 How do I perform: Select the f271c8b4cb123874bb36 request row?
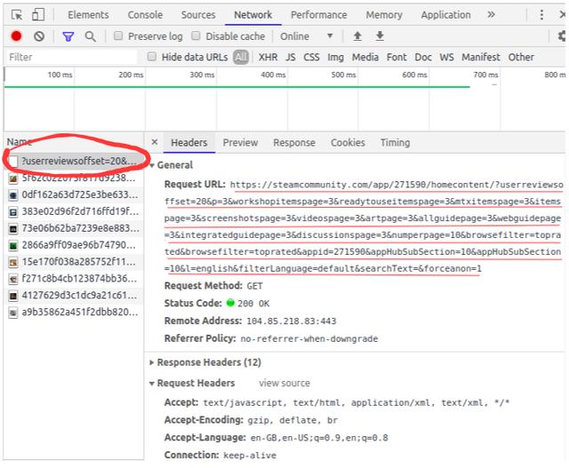74,279
